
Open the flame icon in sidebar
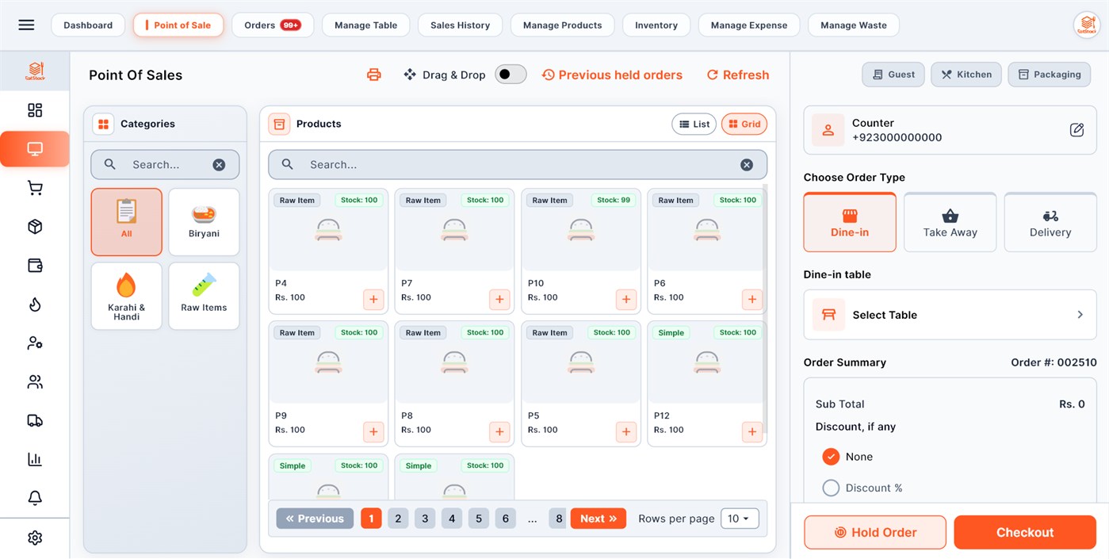35,304
